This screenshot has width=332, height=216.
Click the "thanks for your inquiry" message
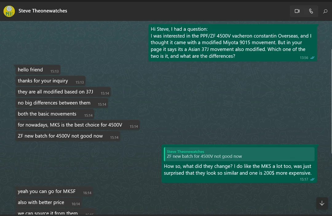[50, 81]
